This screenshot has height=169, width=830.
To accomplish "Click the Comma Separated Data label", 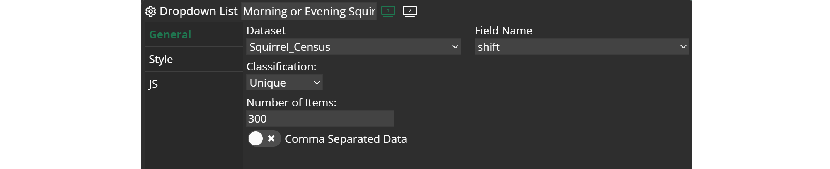I will (x=346, y=139).
